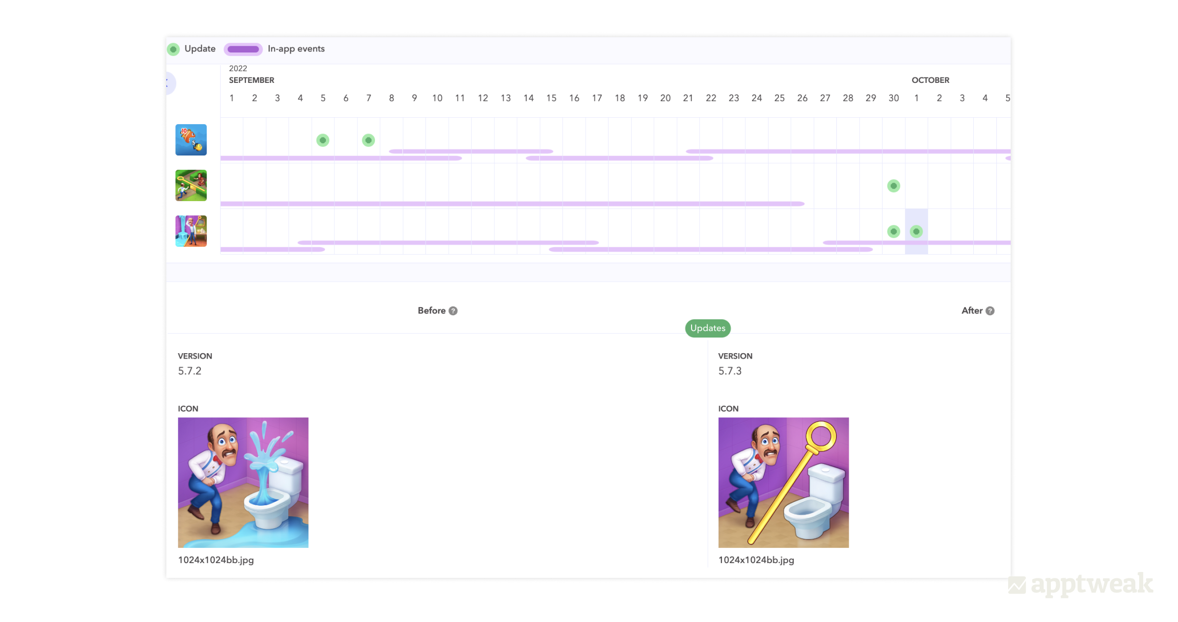Select Homescapes update marker on October 1

(x=916, y=232)
